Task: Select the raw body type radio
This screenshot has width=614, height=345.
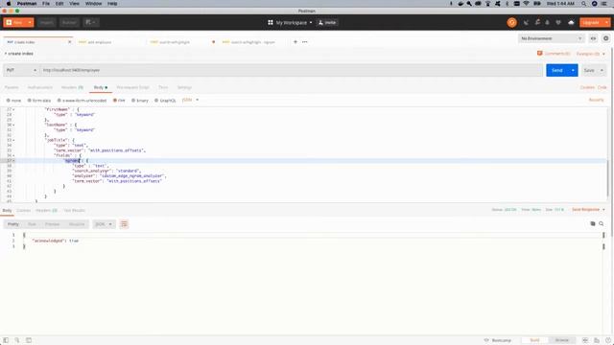Action: pyautogui.click(x=115, y=101)
